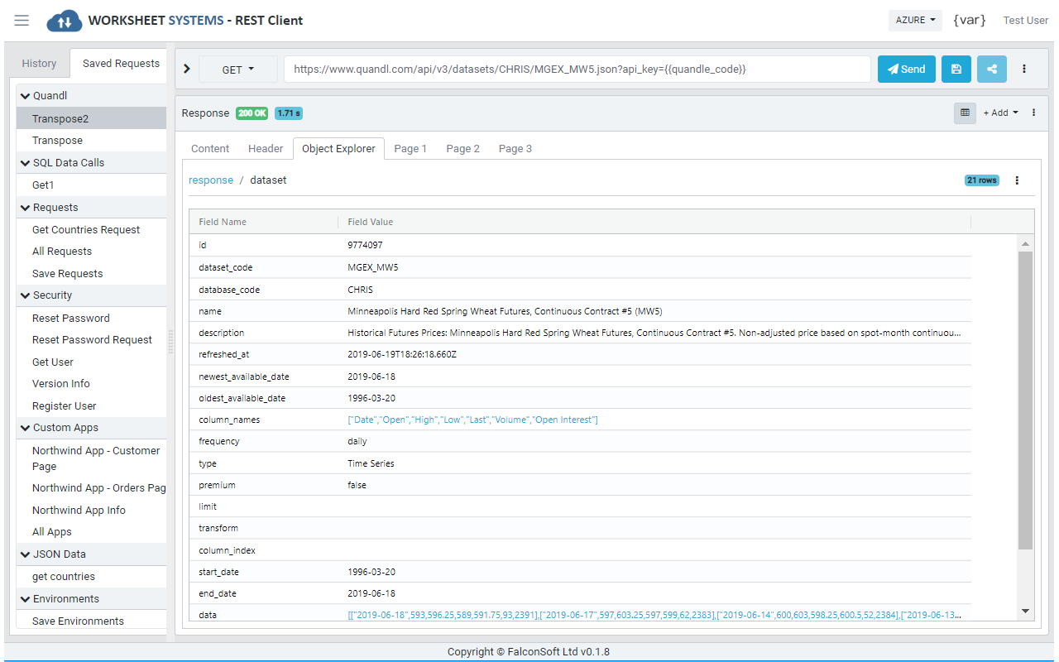Open the + Add dropdown
Image resolution: width=1059 pixels, height=662 pixels.
1000,113
